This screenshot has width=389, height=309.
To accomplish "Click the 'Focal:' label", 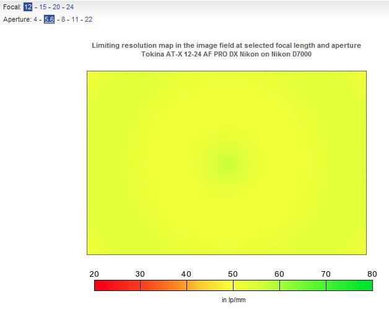I will point(12,7).
